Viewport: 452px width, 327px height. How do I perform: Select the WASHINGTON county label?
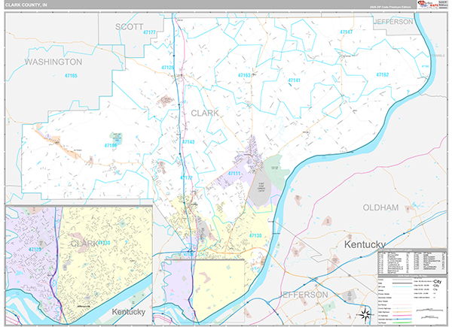tap(53, 61)
